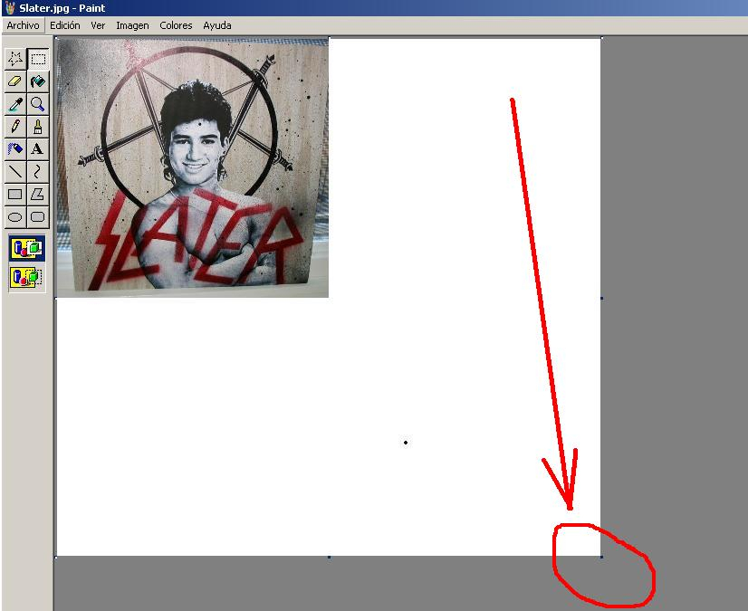Click the Slater picture on the canvas
Viewport: 748px width, 611px height.
[x=192, y=167]
